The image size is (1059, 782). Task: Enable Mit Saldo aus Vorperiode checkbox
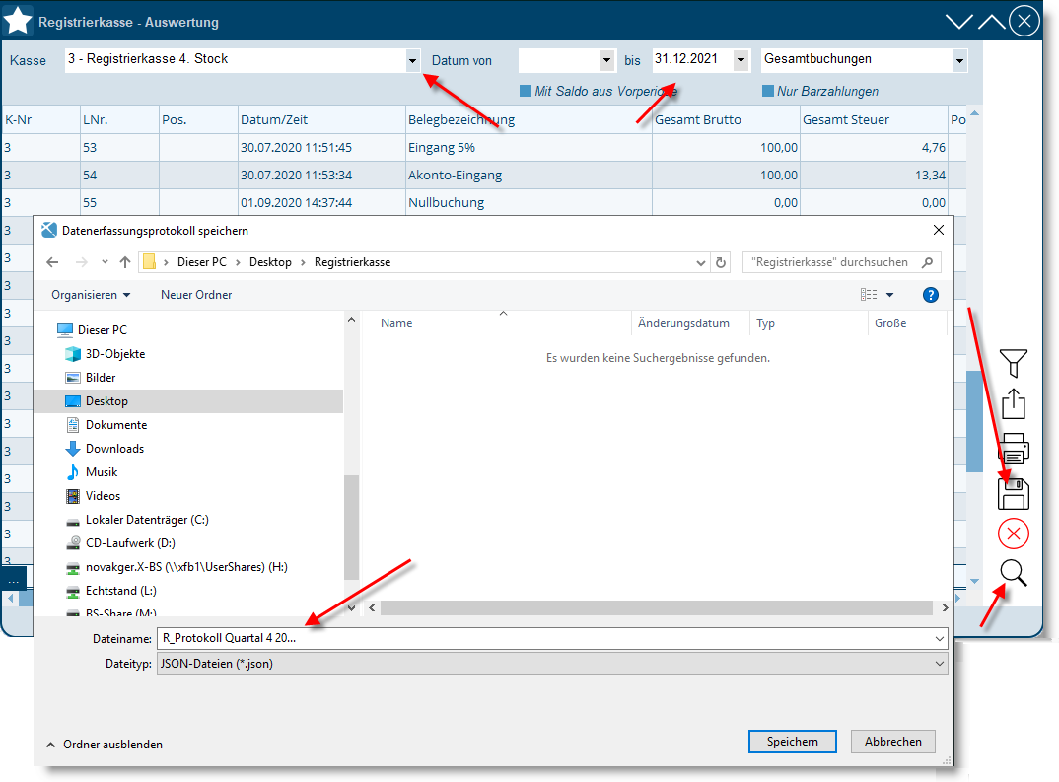526,92
